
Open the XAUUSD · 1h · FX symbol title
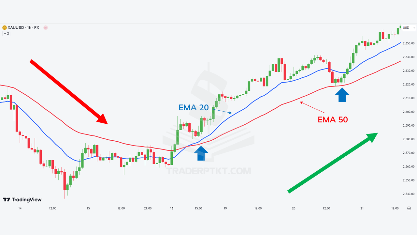pyautogui.click(x=23, y=28)
